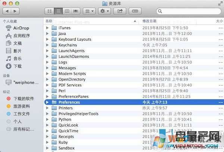
Task: Click the Perl date 2013年8月25日 上午9:40
Action: click(165, 91)
